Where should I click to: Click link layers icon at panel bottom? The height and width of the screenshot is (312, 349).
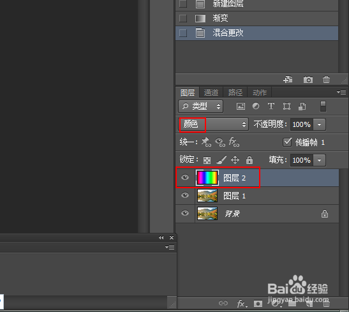(x=223, y=303)
